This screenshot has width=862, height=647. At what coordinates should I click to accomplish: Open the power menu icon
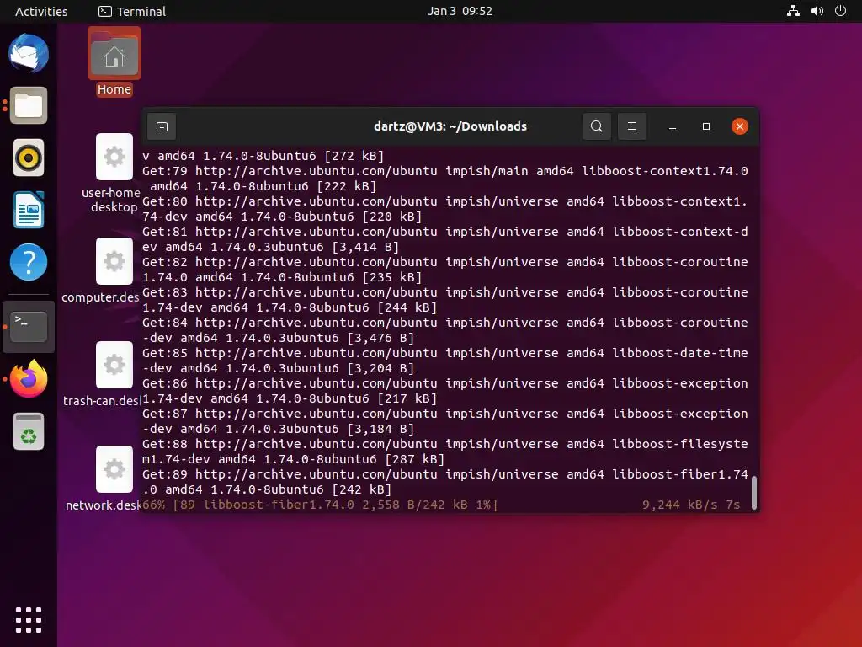(841, 10)
